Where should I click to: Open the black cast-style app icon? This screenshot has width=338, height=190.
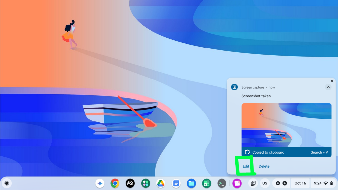point(130,183)
